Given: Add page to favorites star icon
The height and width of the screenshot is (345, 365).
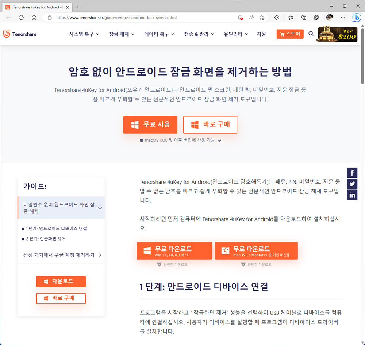Looking at the screenshot, I should pos(262,18).
